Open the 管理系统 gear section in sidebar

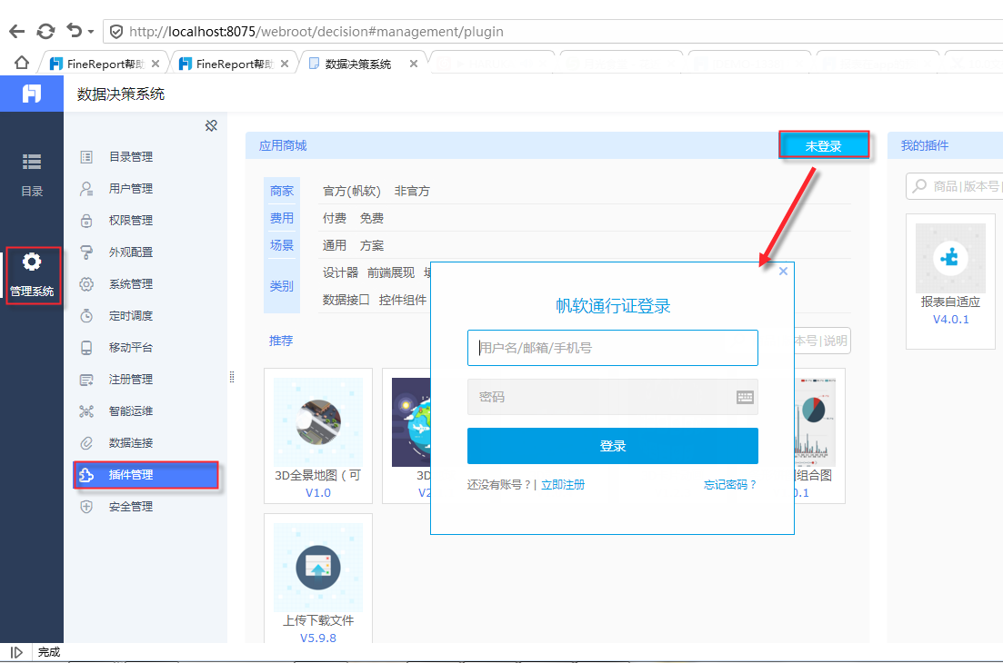[x=34, y=275]
